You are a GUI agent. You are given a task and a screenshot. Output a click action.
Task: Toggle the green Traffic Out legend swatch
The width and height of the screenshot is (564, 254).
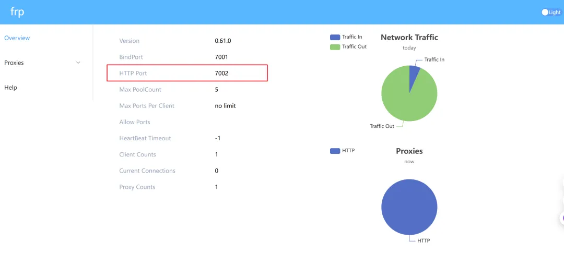pos(335,47)
